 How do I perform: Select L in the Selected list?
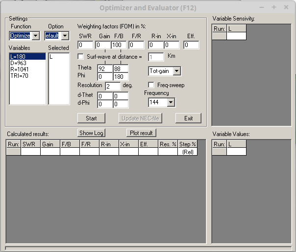point(59,57)
